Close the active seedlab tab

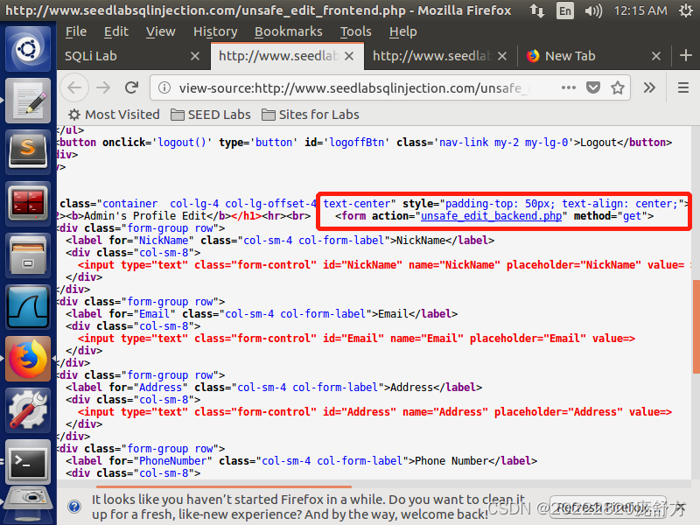pyautogui.click(x=349, y=56)
